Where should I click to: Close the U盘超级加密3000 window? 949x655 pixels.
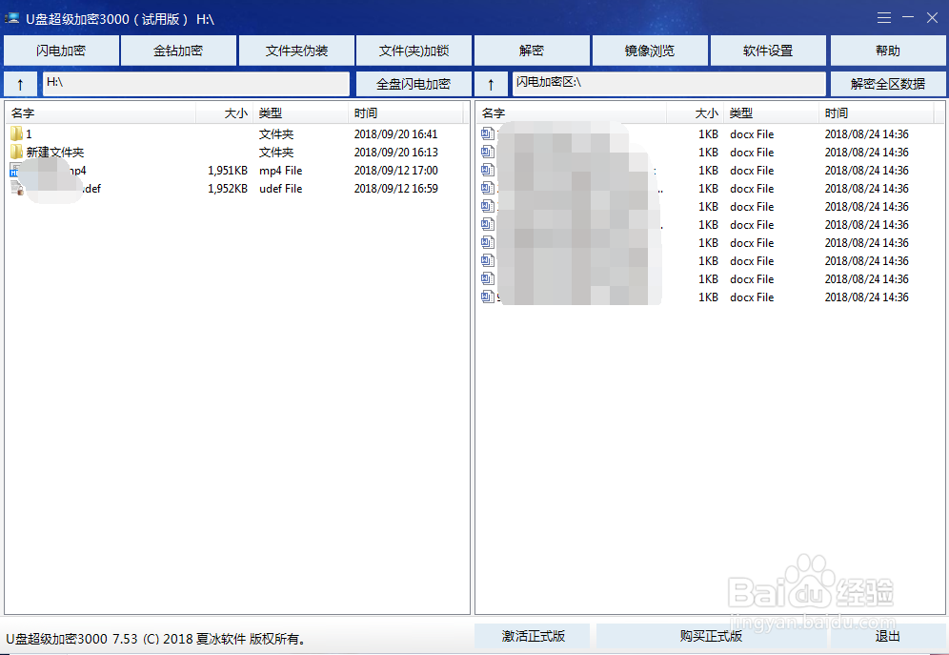point(932,18)
